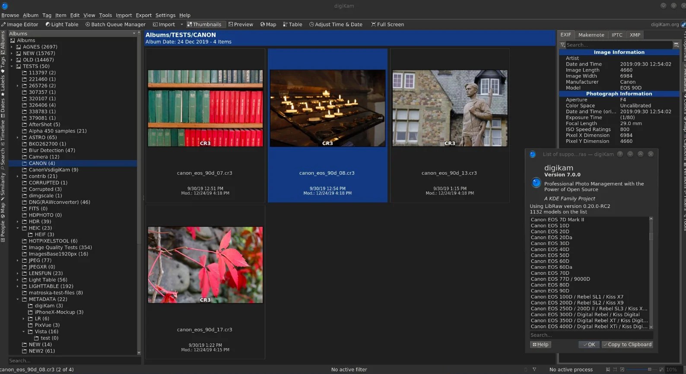The width and height of the screenshot is (686, 374).
Task: Open the Import dropdown arrow in toolbar
Action: 181,25
